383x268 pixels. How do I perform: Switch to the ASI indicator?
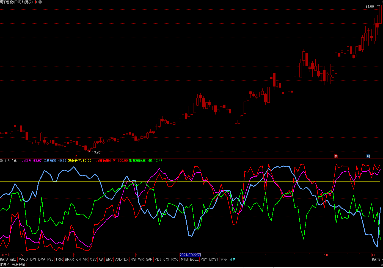101,259
